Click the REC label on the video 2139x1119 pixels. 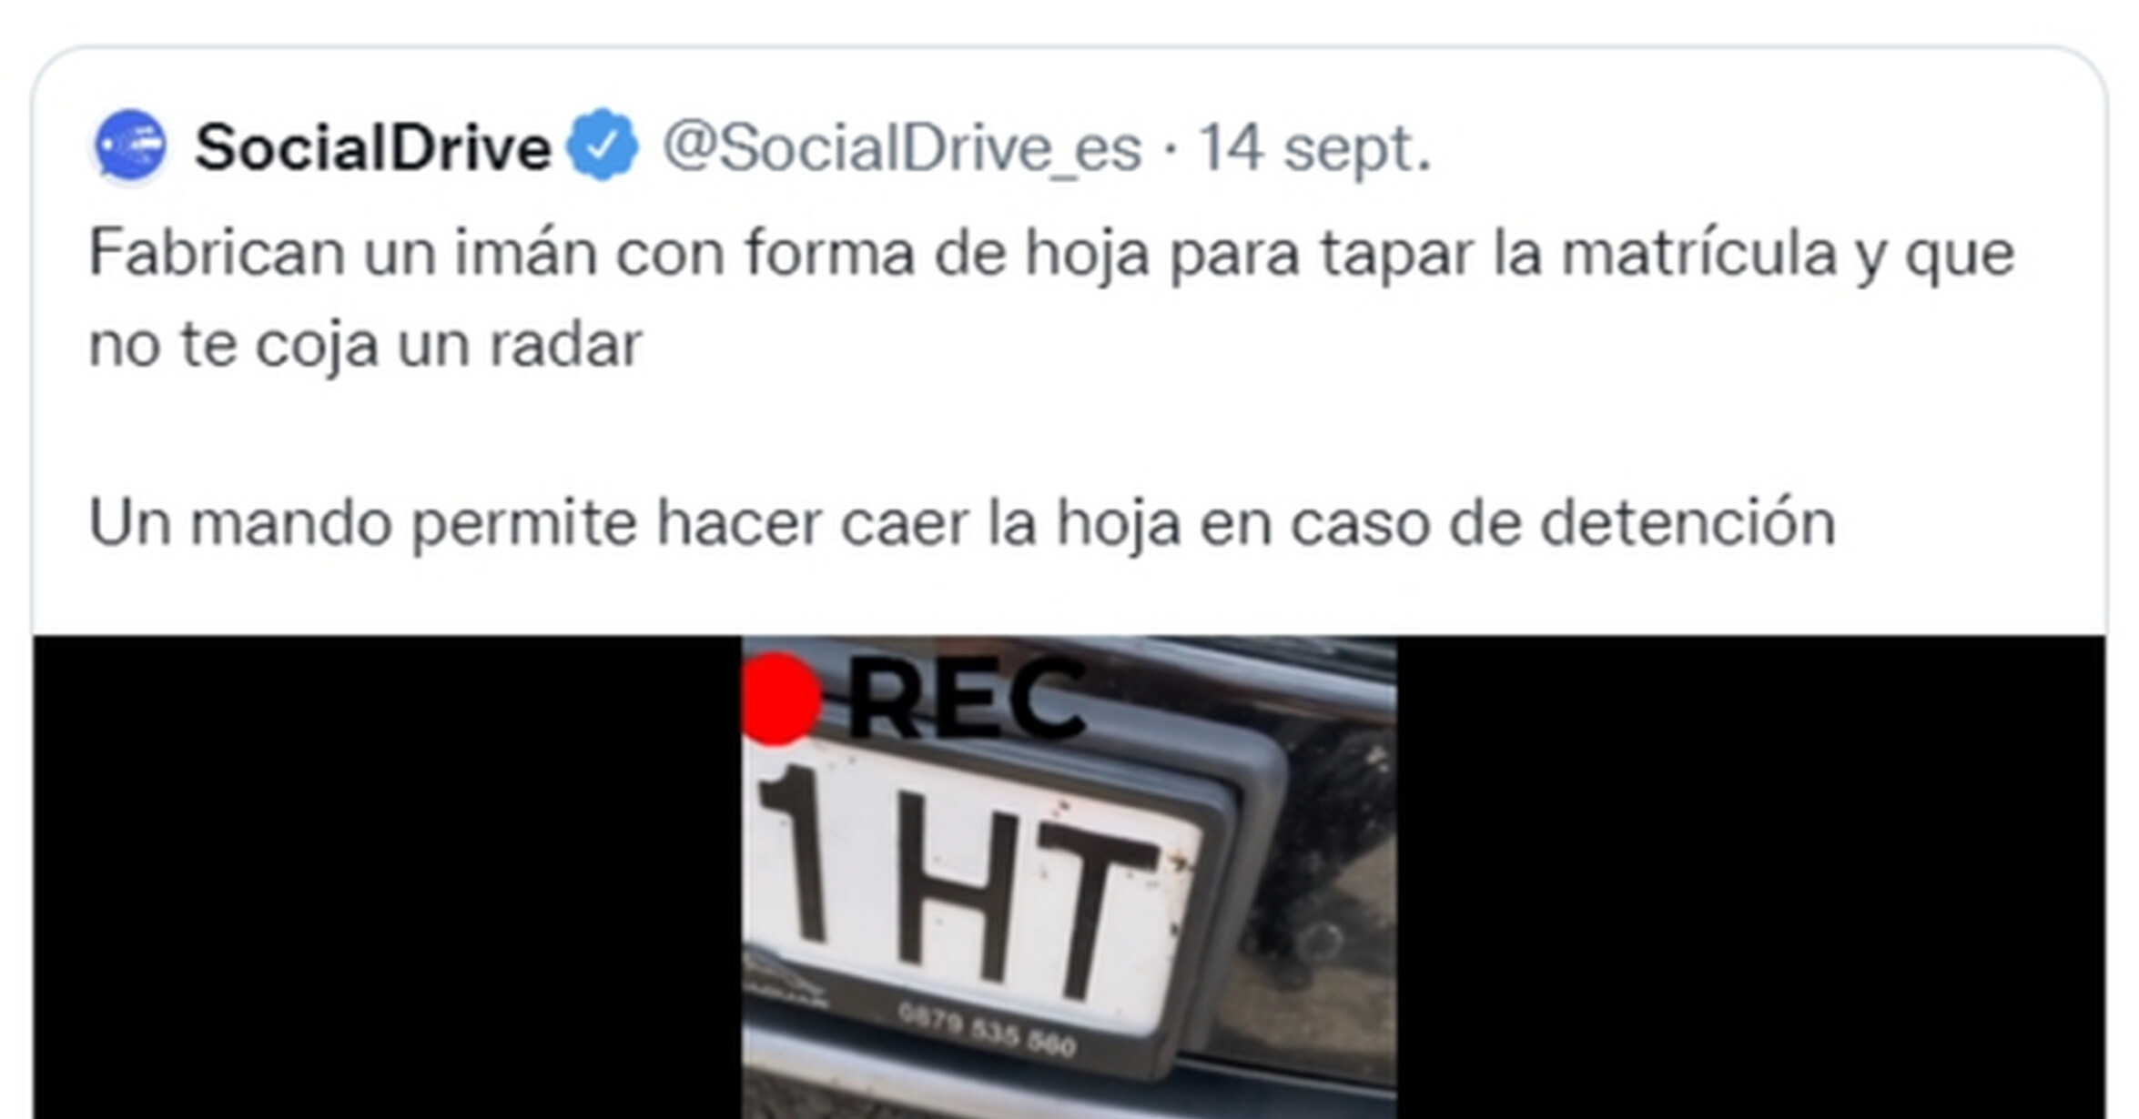coord(968,699)
